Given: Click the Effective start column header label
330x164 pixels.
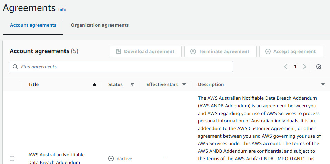Looking at the screenshot, I should click(x=162, y=84).
